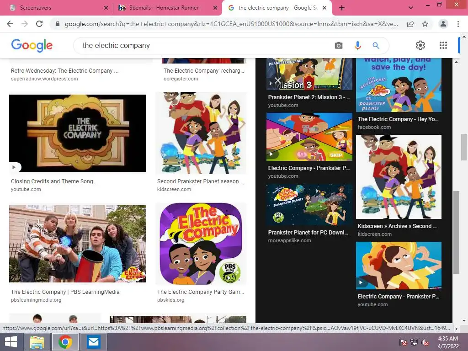Viewport: 468px width, 351px height.
Task: Click The Electric Company Party Gam... caption
Action: [x=201, y=292]
